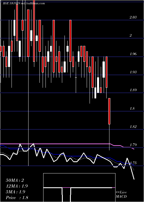Click the 1.89 price axis label
This screenshot has width=144, height=202.
(x=133, y=90)
